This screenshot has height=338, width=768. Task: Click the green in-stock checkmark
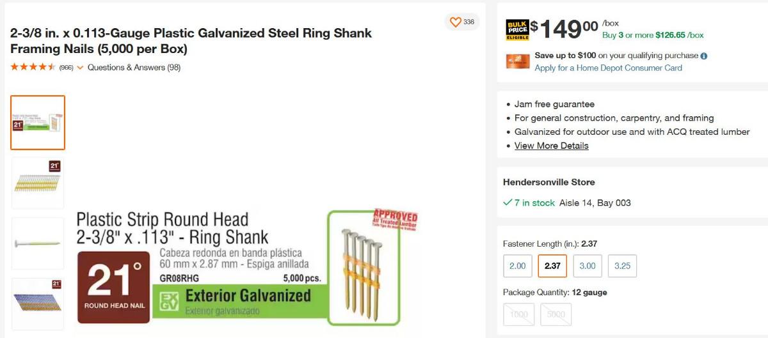pyautogui.click(x=508, y=203)
